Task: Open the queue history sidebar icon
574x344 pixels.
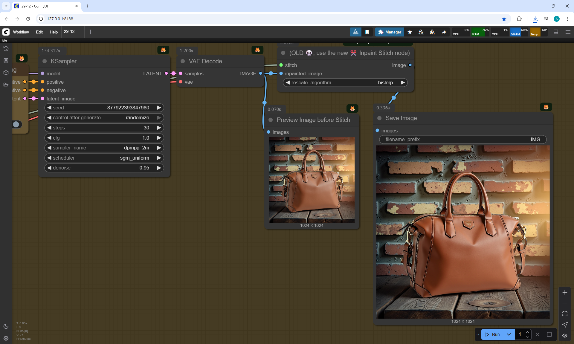Action: [x=6, y=49]
